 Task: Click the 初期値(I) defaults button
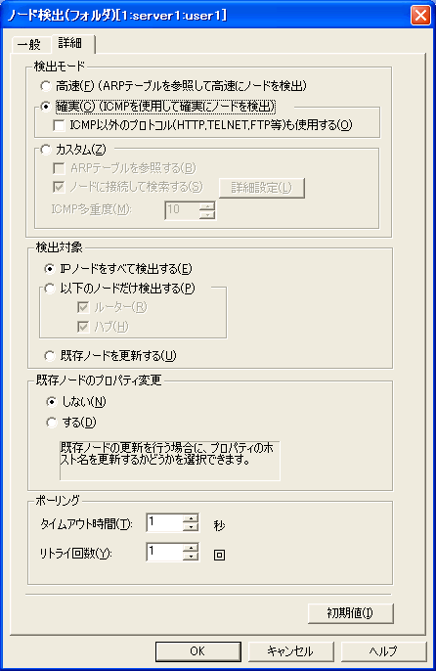click(350, 613)
